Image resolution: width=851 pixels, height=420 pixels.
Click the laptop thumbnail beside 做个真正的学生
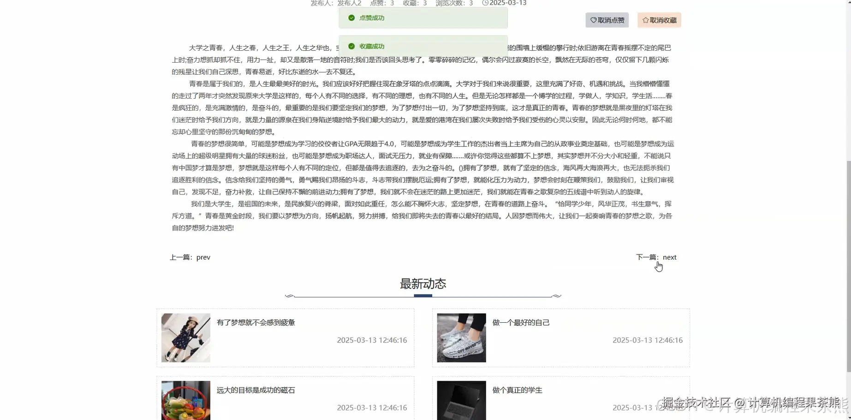(x=461, y=403)
